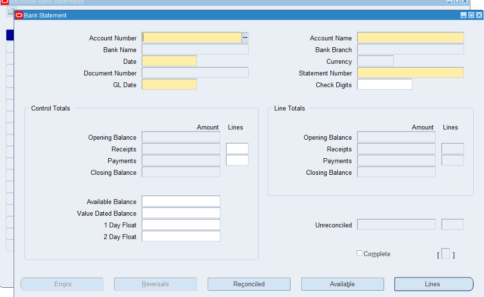Click the Reversals button
The image size is (484, 297).
(155, 284)
